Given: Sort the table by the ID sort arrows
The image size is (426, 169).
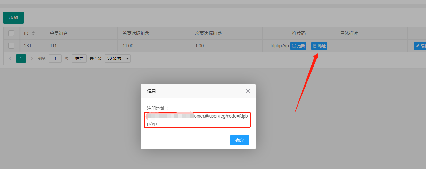Looking at the screenshot, I should [33, 33].
